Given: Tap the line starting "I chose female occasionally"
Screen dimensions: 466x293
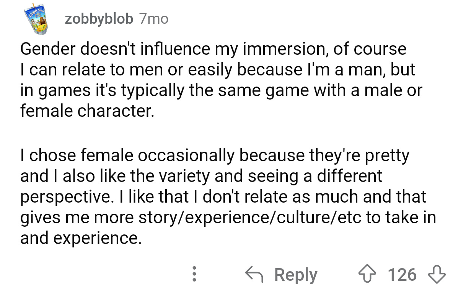Looking at the screenshot, I should tap(215, 156).
